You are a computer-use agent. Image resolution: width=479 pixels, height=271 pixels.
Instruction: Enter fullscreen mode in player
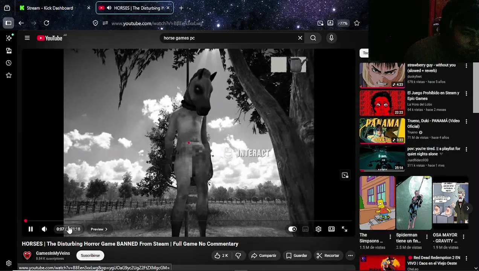point(344,229)
